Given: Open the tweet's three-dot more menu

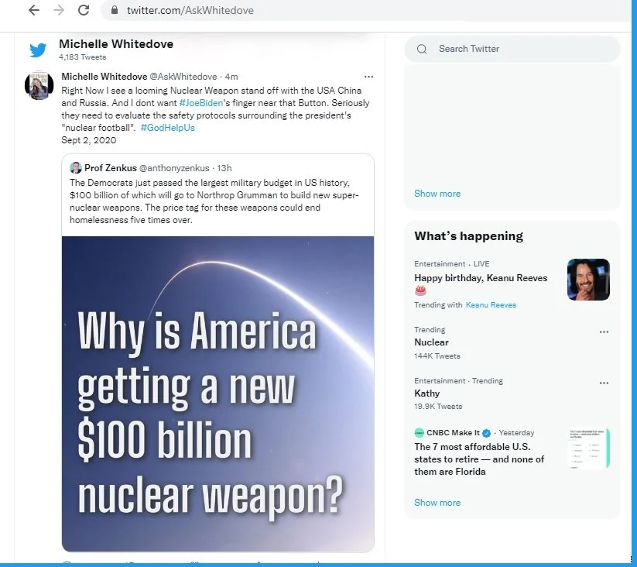Looking at the screenshot, I should (x=368, y=77).
